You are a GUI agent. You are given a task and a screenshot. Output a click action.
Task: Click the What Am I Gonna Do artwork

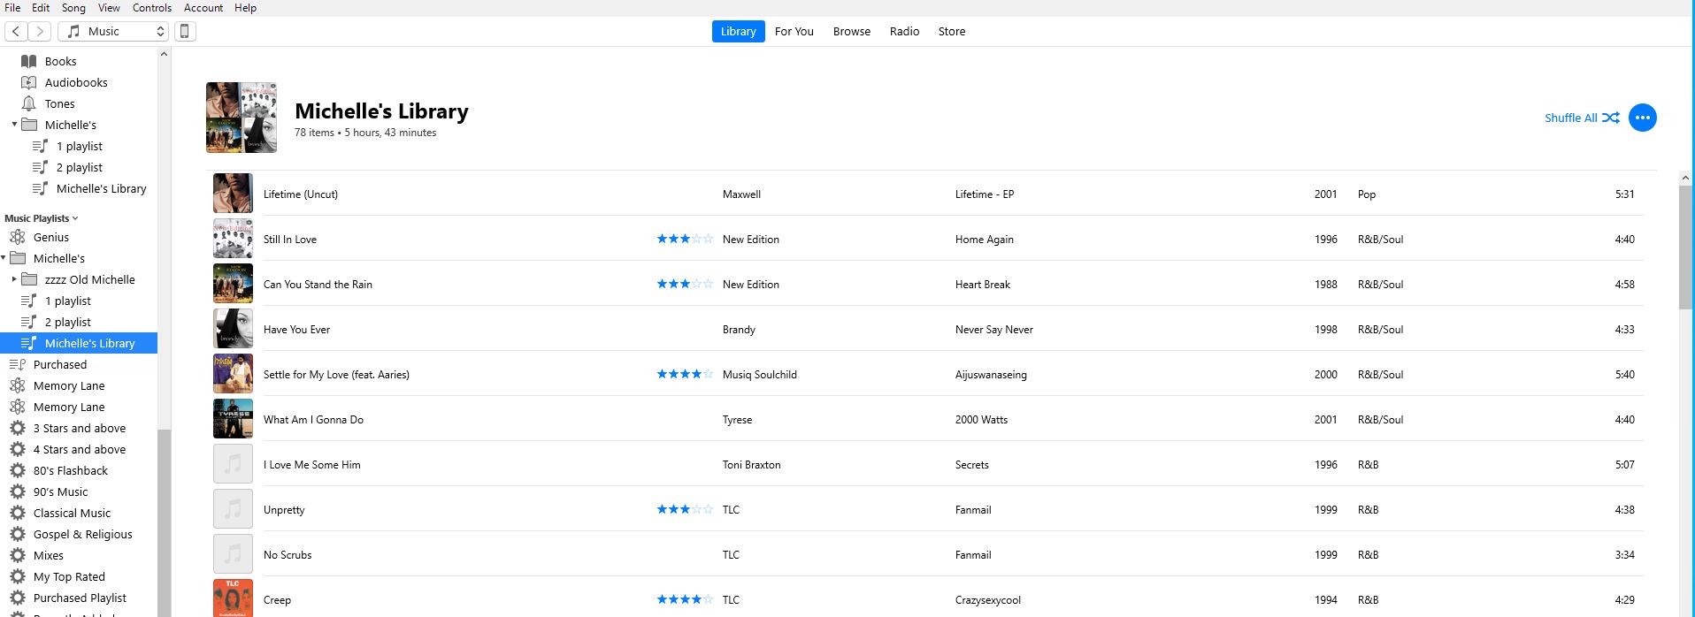coord(233,419)
